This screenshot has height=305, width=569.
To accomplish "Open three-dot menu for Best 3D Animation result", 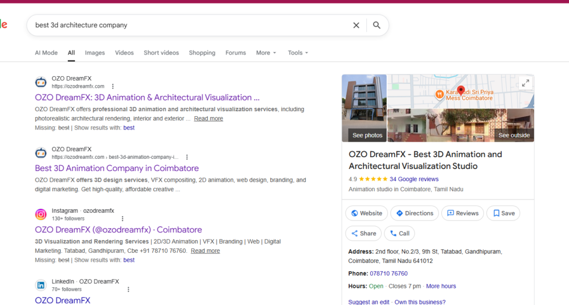I will 187,157.
